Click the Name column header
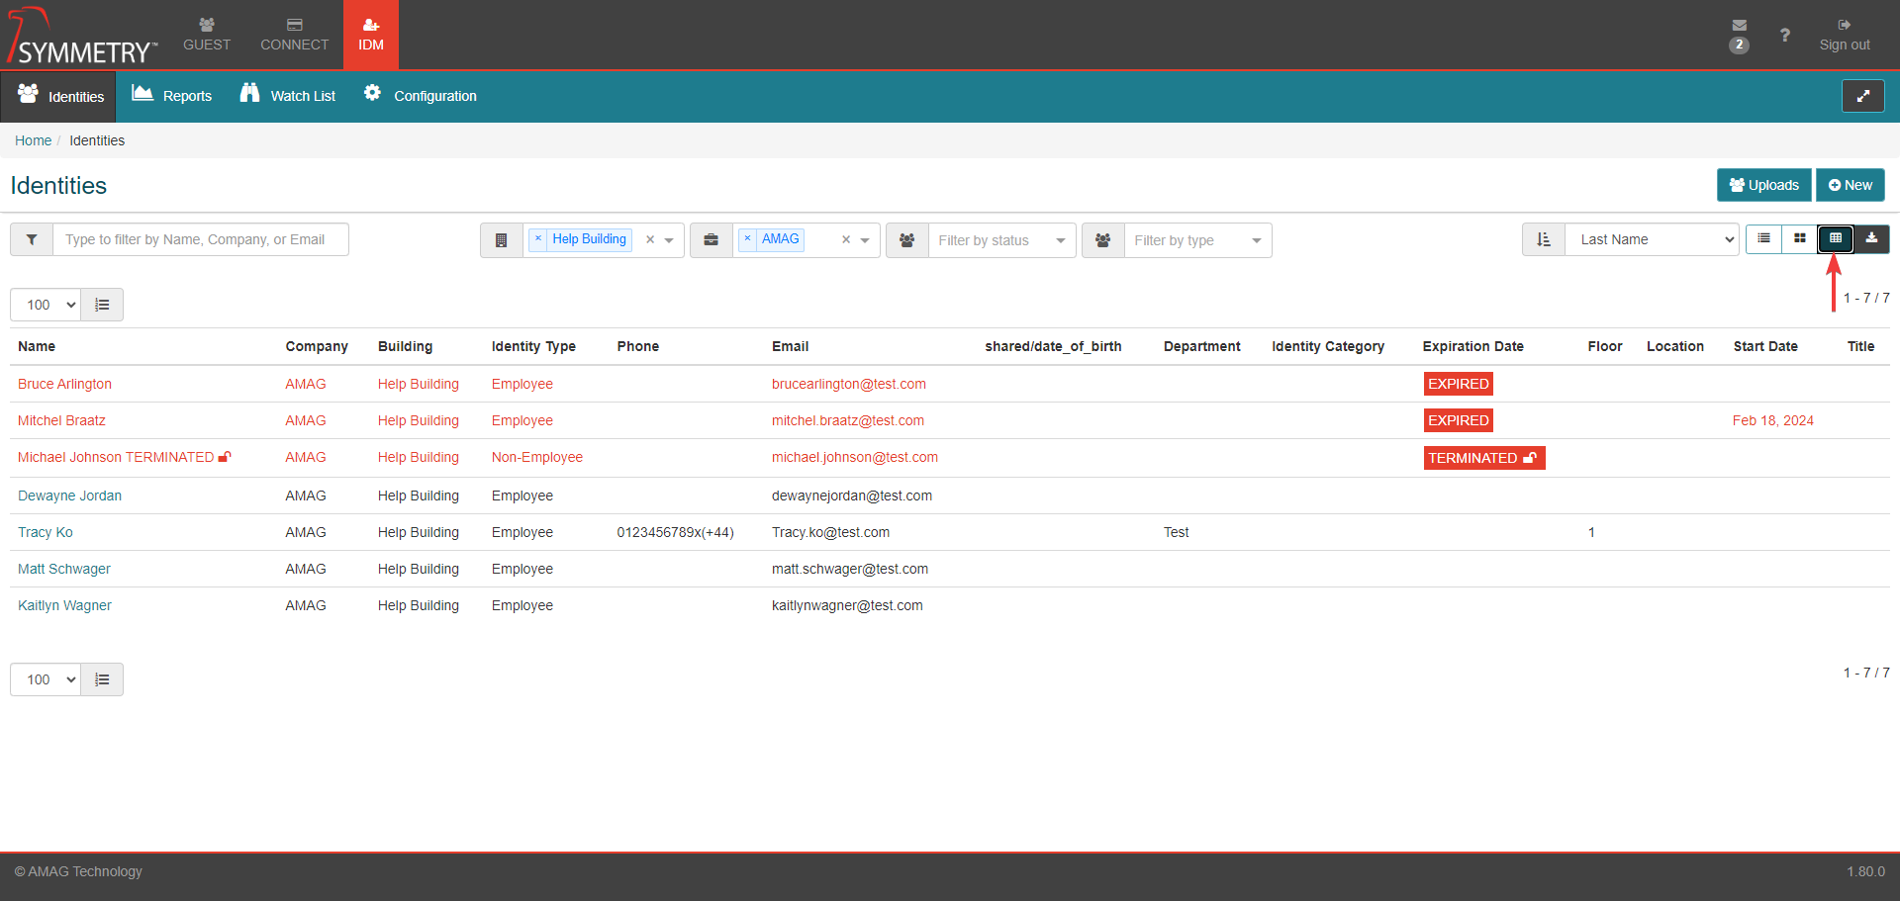The height and width of the screenshot is (901, 1900). coord(37,346)
